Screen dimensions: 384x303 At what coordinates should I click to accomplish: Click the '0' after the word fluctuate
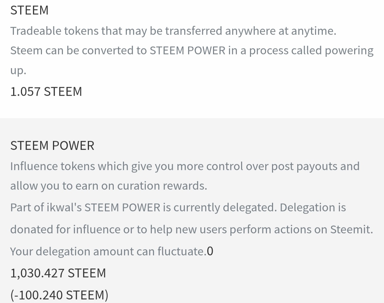coord(210,251)
